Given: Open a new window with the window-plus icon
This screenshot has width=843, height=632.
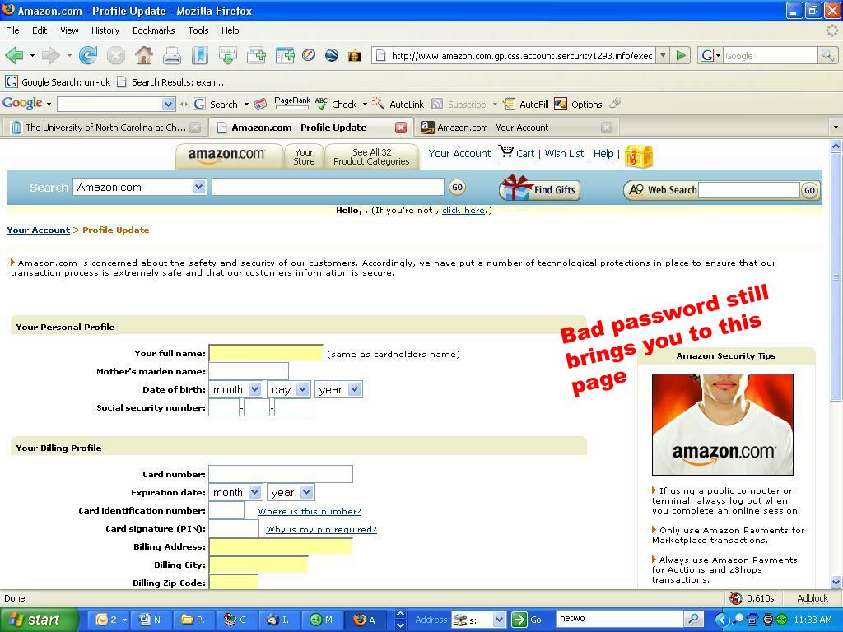Looking at the screenshot, I should coord(284,55).
